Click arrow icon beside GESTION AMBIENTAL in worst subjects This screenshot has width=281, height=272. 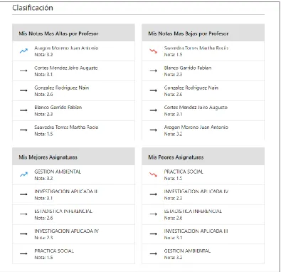point(153,253)
